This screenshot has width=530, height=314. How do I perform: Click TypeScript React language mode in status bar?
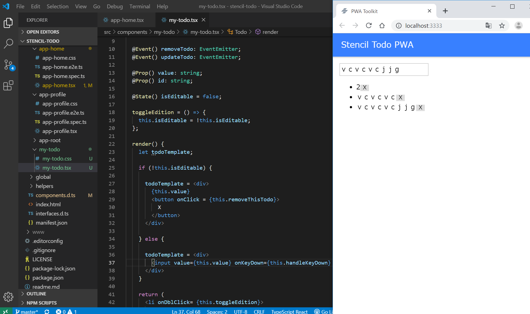pos(289,311)
